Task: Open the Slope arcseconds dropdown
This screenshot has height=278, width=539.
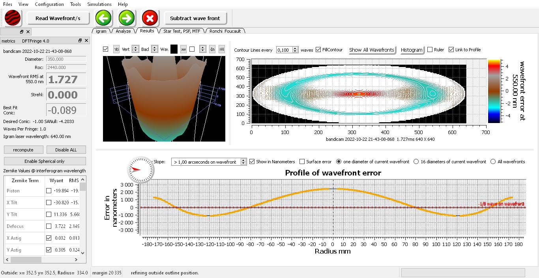Action: point(243,162)
